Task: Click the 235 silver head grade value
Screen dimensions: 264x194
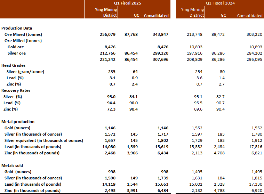Action: click(112, 72)
